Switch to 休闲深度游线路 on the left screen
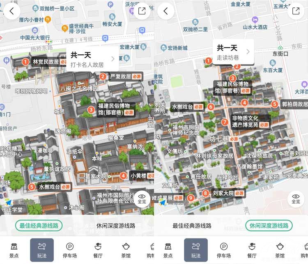This screenshot has width=308, height=264. [x=116, y=226]
